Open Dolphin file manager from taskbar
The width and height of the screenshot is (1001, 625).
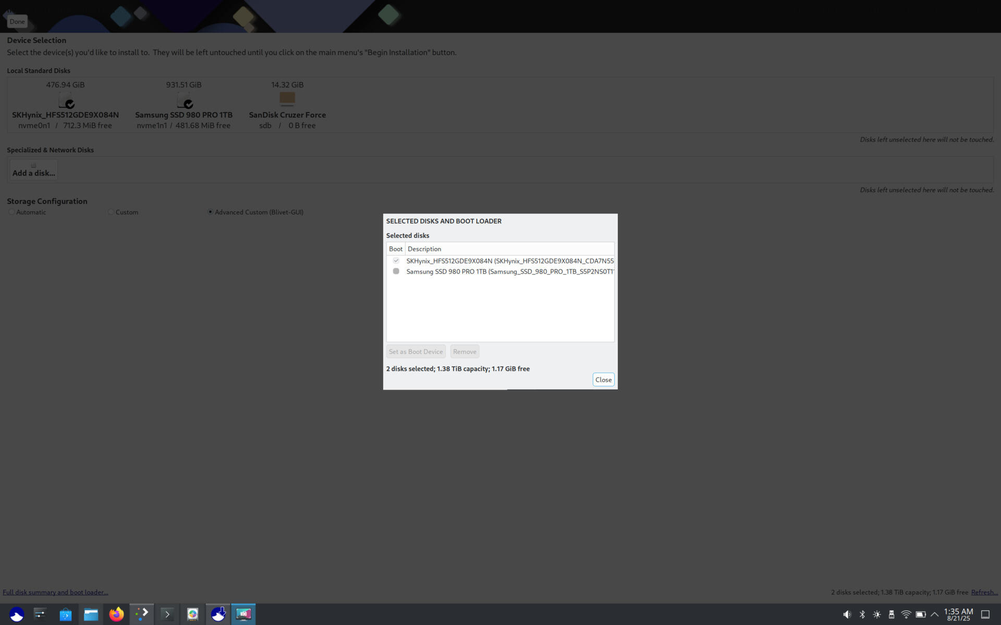91,615
